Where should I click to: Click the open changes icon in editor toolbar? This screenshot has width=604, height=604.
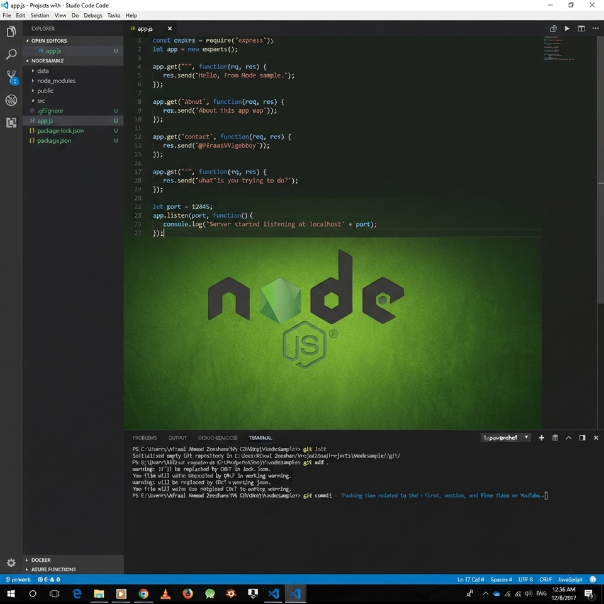point(553,28)
